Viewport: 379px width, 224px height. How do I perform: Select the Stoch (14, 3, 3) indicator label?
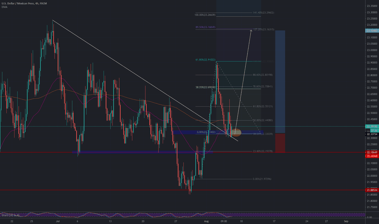click(11, 215)
